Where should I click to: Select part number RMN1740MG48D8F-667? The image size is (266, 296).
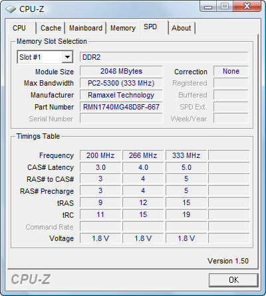coord(121,107)
